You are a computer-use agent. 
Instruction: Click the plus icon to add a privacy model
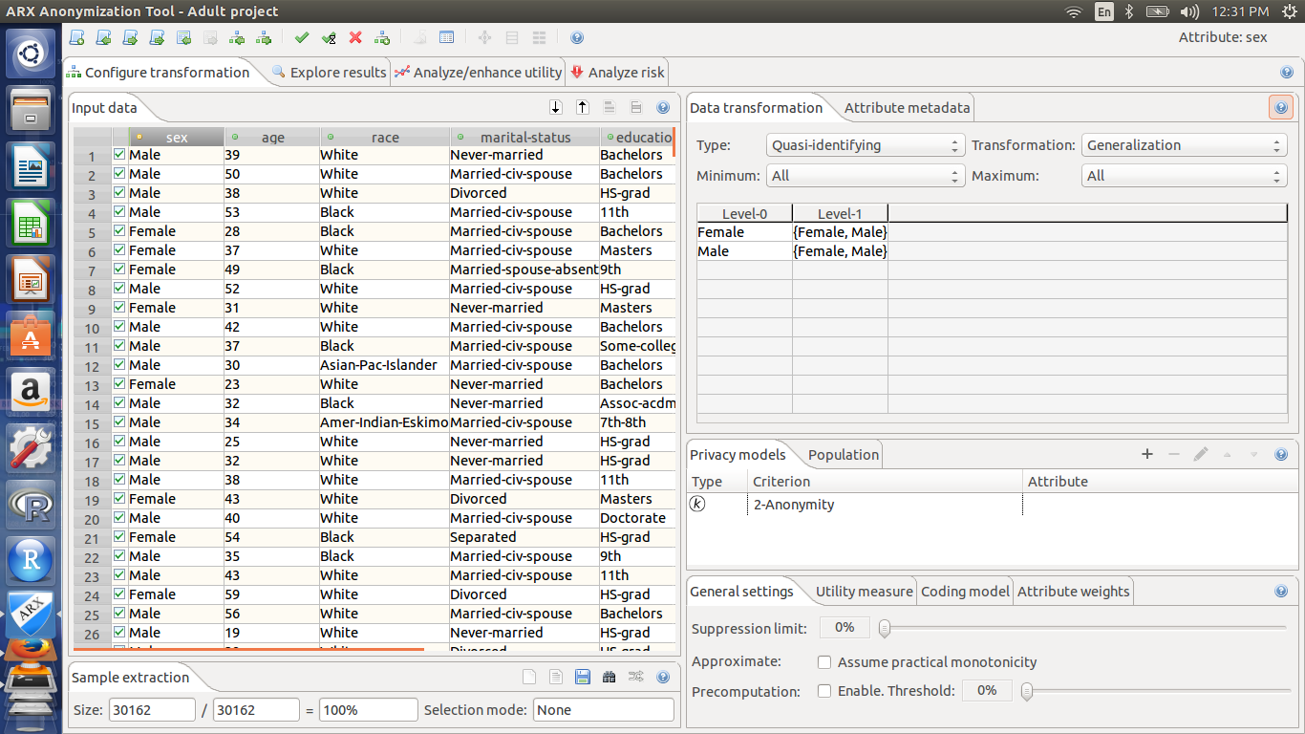click(1147, 454)
